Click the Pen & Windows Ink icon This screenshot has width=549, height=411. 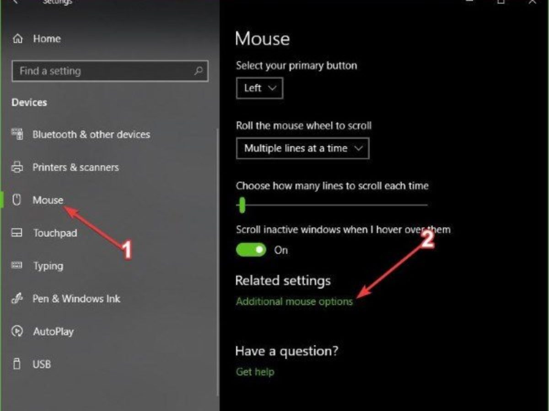point(17,299)
